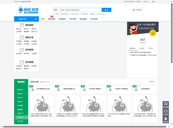Click the 蚂蚁资源 ant logo
The height and width of the screenshot is (128, 173).
click(28, 10)
